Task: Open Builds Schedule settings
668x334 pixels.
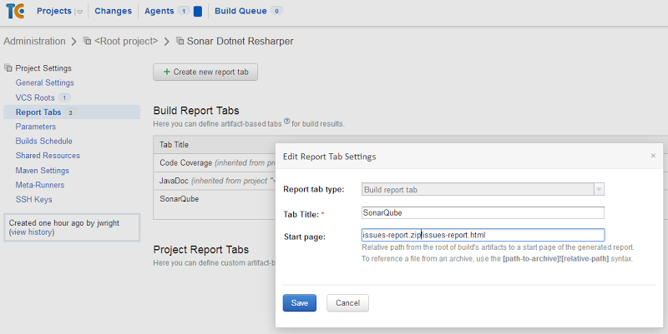Action: (44, 141)
